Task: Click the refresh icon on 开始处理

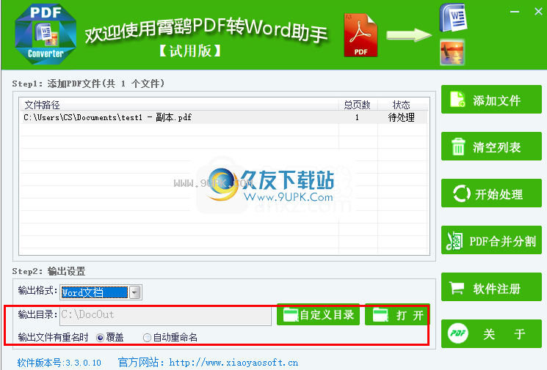Action: (x=462, y=193)
